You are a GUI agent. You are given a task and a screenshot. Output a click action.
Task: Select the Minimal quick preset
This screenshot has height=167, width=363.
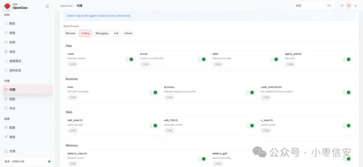tap(70, 33)
